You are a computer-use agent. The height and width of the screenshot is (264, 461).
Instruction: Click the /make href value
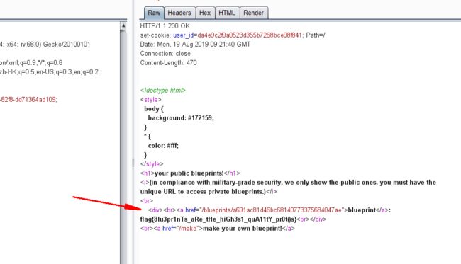187,229
